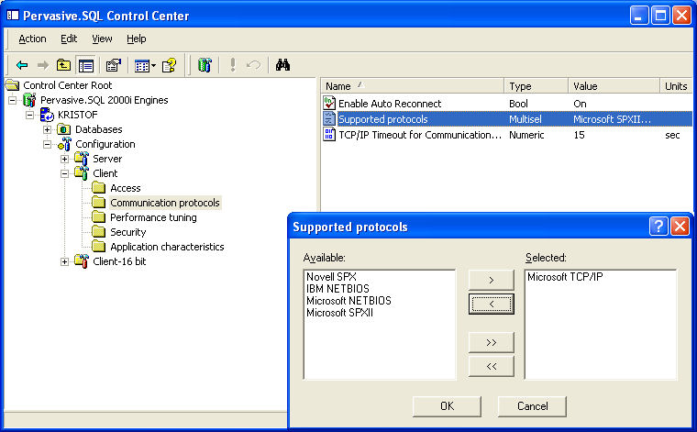Collapse the Pervasive.SQL 2000i Engines node
This screenshot has width=697, height=432.
(13, 100)
